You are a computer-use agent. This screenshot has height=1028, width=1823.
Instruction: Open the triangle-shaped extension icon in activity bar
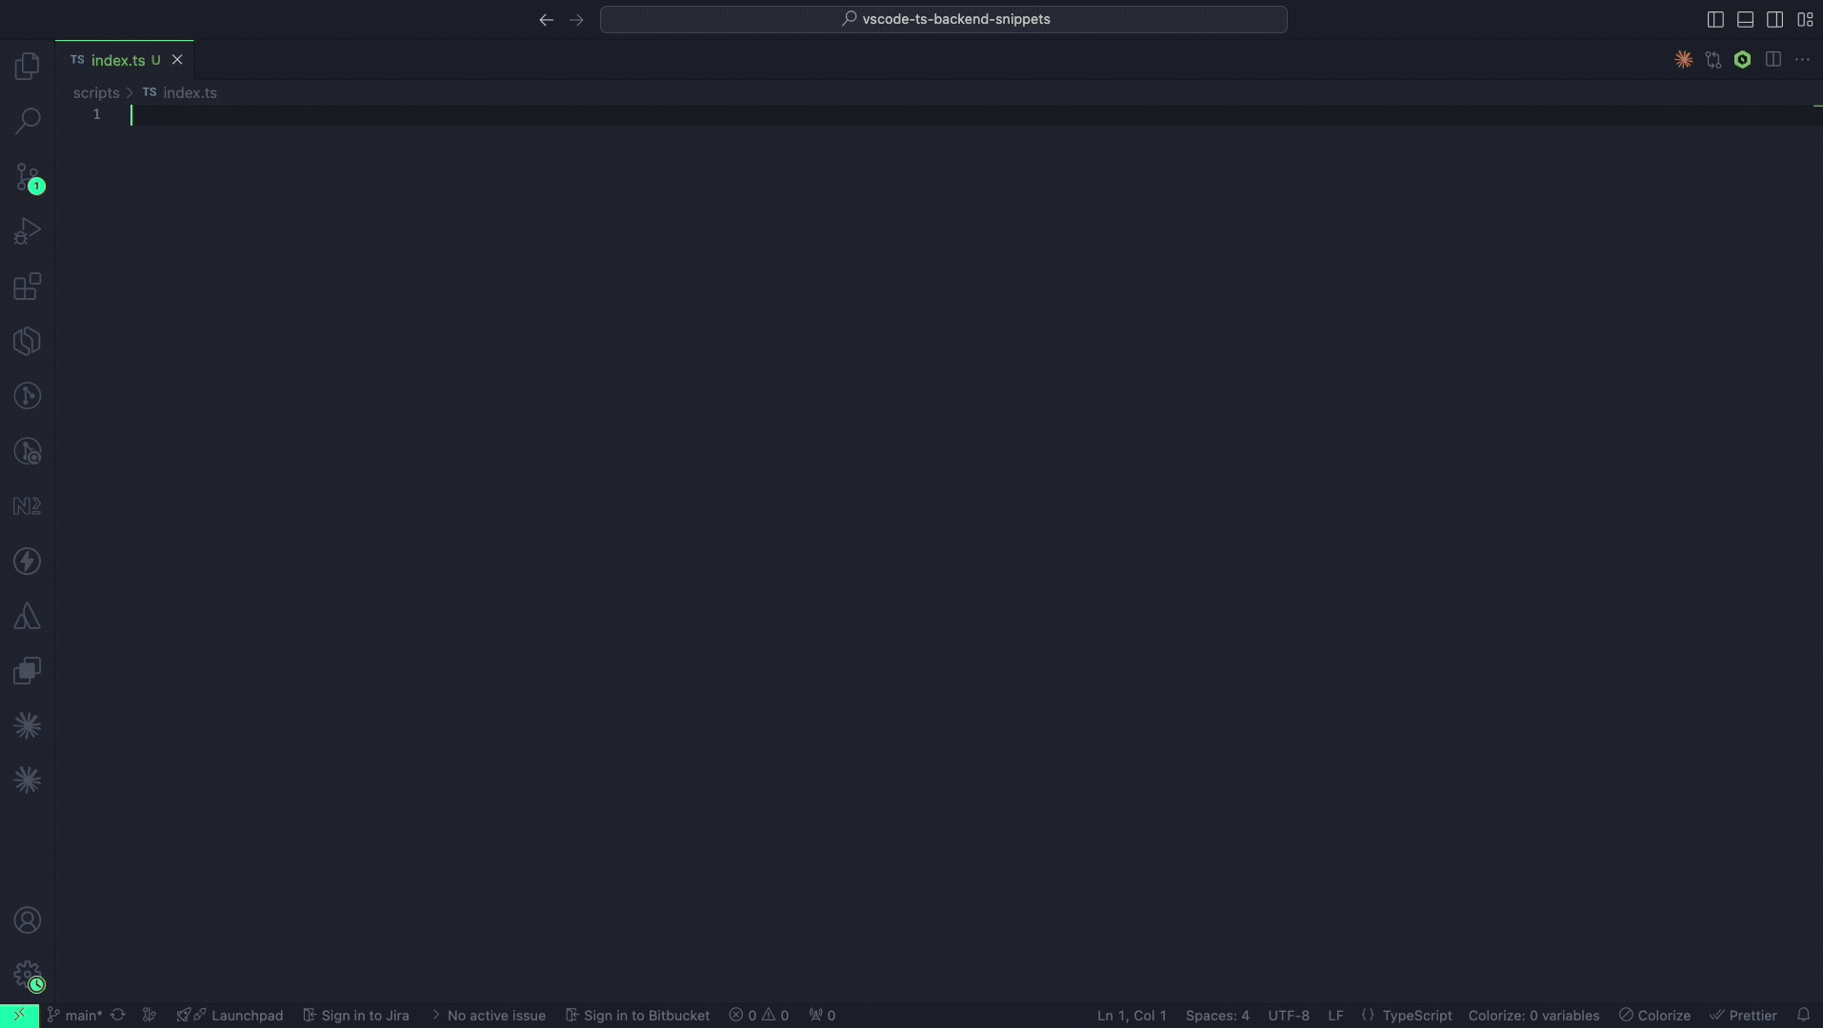pos(28,616)
